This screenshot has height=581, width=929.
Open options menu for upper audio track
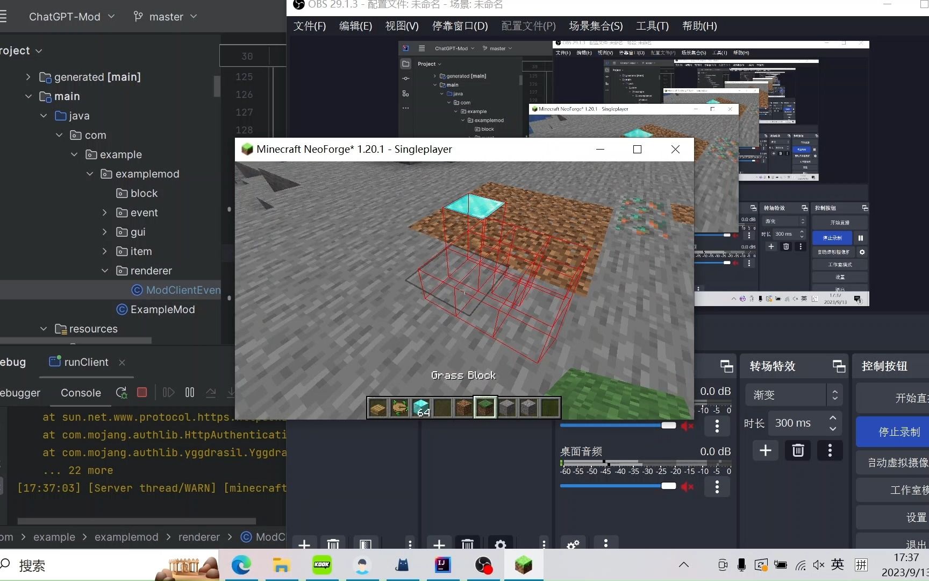[x=717, y=426]
